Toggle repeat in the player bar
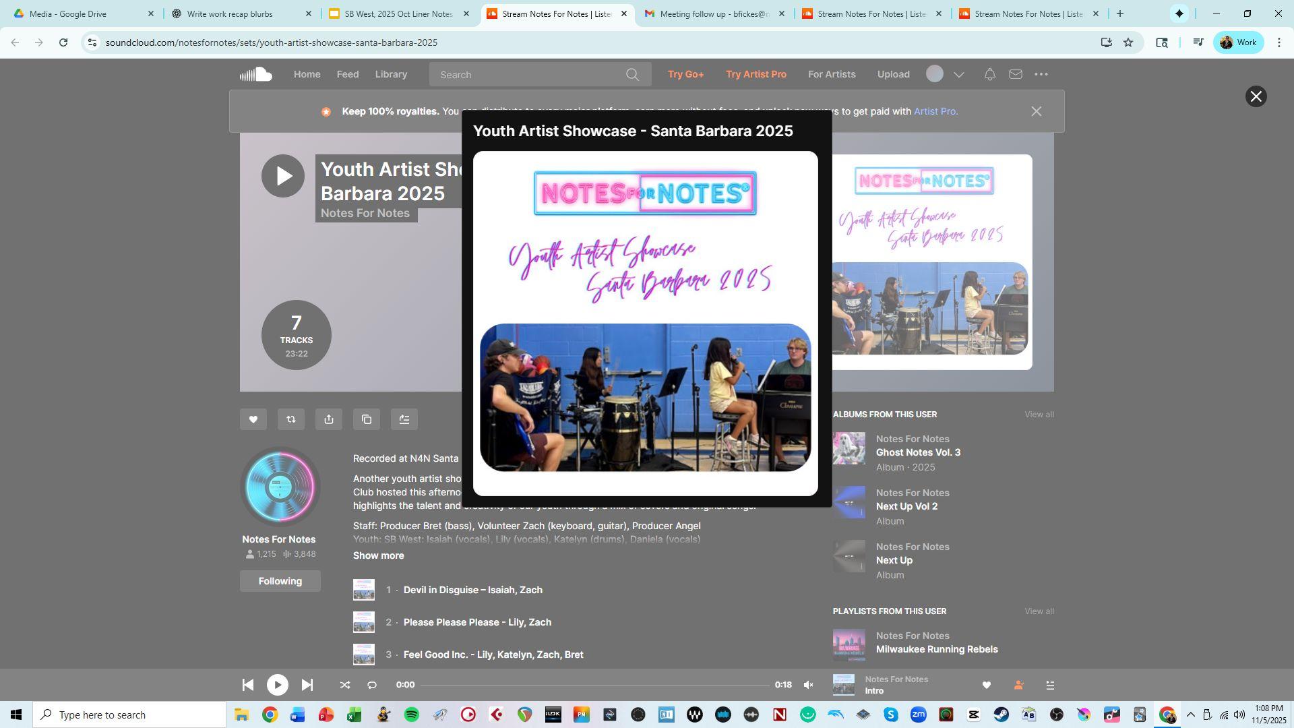The width and height of the screenshot is (1294, 728). (x=372, y=686)
